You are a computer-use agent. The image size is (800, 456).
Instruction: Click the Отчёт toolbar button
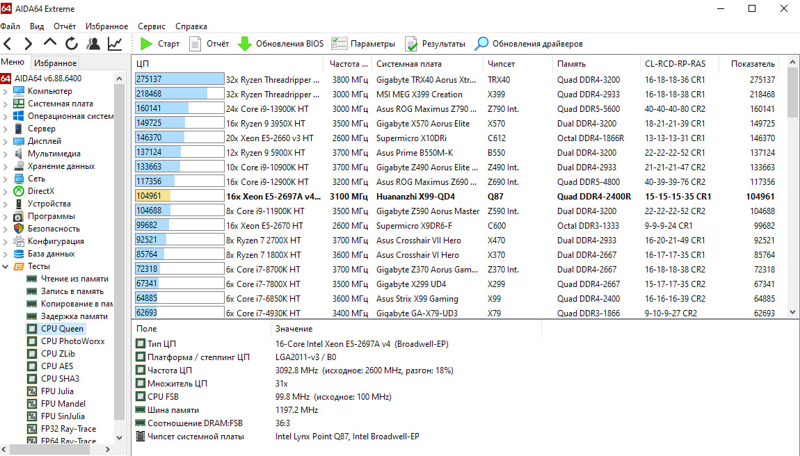tap(209, 44)
